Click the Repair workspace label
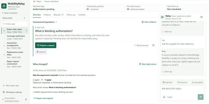This screenshot has width=209, height=104. 11,13
